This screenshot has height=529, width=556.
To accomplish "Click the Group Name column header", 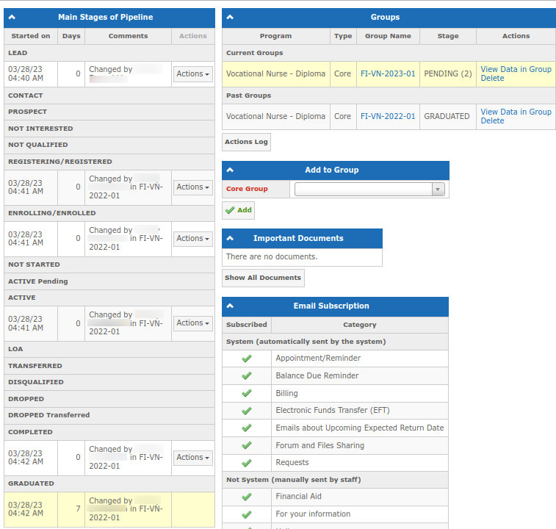I will [388, 36].
